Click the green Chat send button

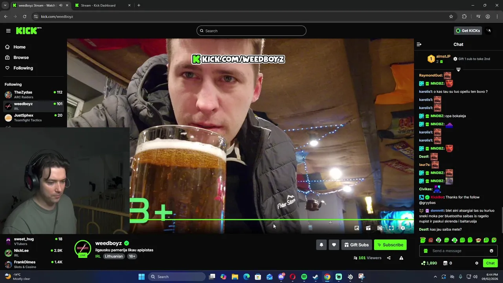[x=490, y=263]
